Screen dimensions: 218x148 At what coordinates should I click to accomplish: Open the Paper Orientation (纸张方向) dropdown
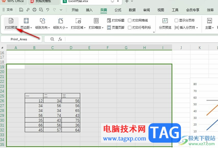click(x=42, y=24)
